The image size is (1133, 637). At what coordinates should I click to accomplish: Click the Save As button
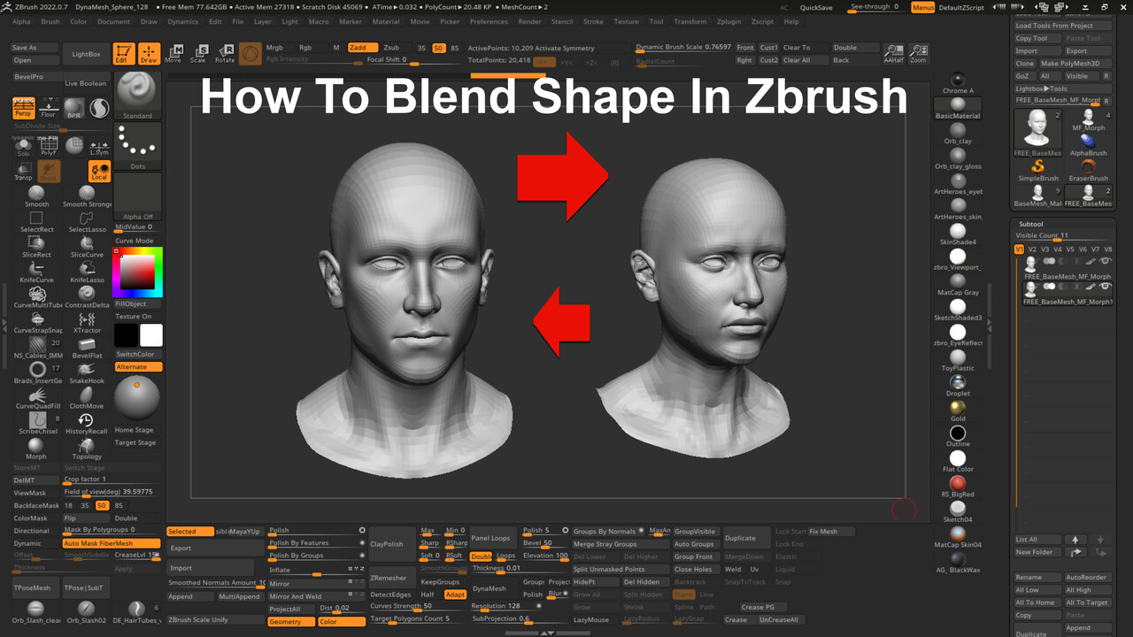click(35, 48)
